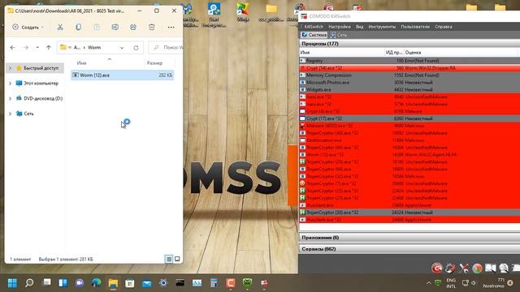Select the Registry process row

[x=409, y=61]
